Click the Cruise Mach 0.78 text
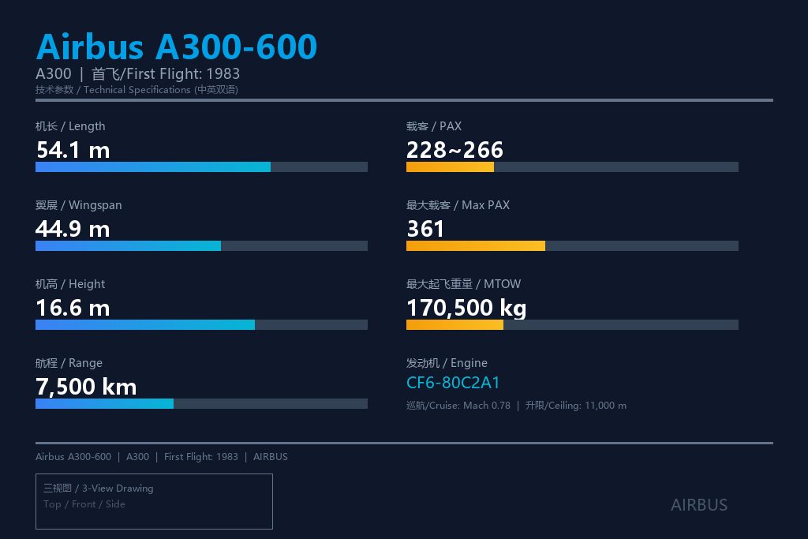 [458, 406]
